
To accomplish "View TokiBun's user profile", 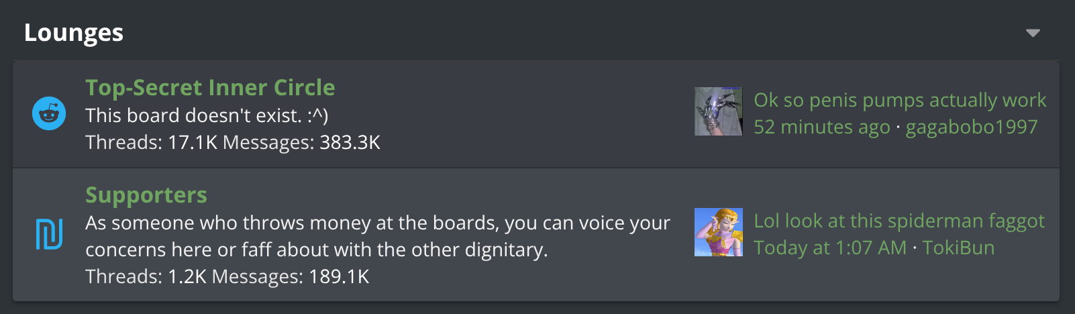I will 958,248.
